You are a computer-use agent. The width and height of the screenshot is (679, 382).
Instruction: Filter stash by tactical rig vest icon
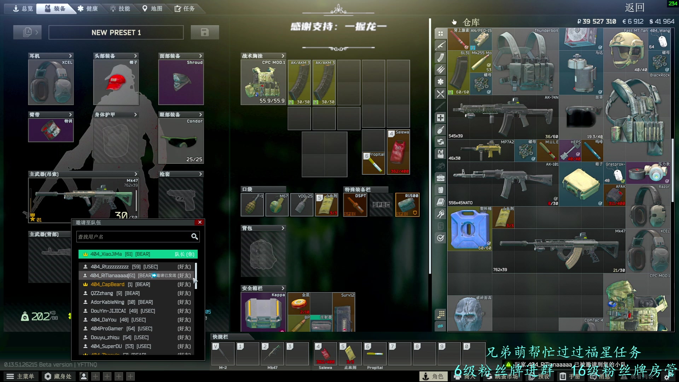click(x=440, y=154)
